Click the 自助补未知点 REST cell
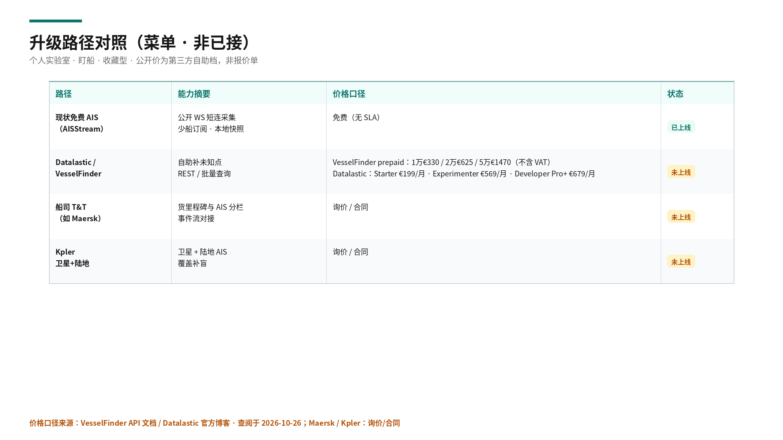Screen dimensions: 783x440 pyautogui.click(x=249, y=172)
